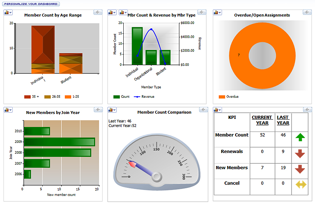Click the Personalize Your Dashboard button

coord(31,4)
